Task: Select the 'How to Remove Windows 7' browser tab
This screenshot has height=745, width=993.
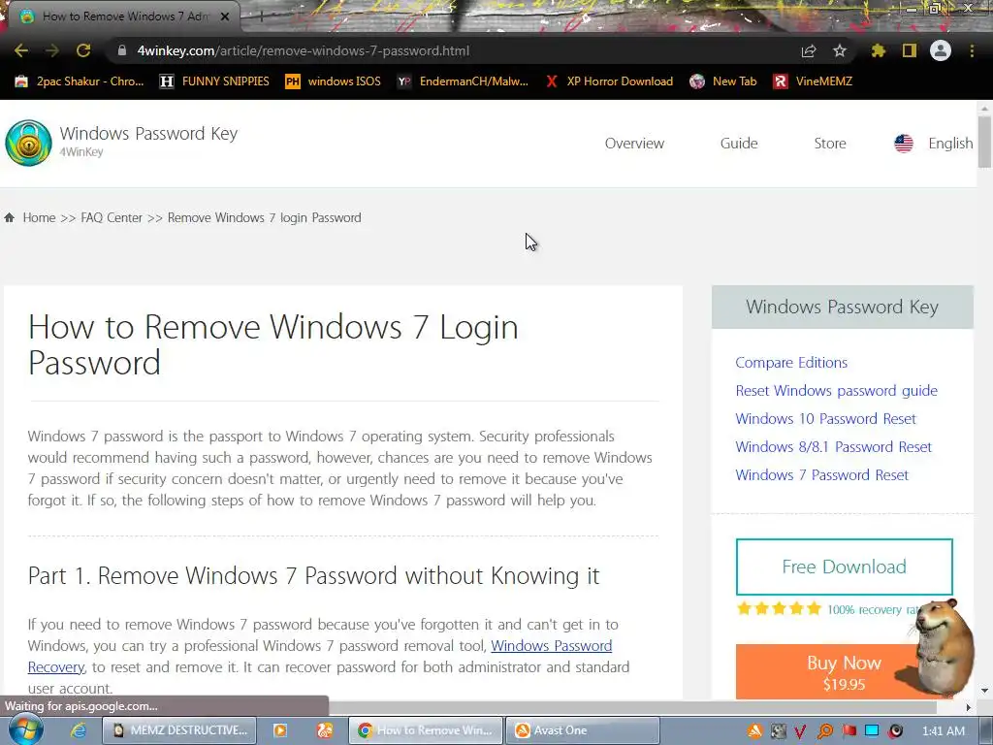Action: 125,16
